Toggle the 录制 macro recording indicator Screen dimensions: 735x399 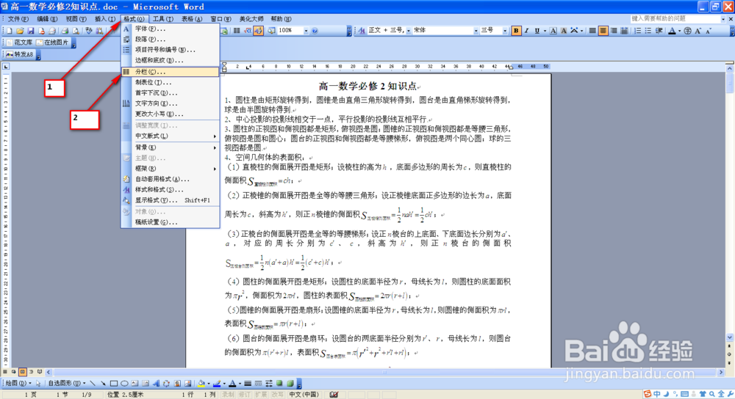pos(229,395)
